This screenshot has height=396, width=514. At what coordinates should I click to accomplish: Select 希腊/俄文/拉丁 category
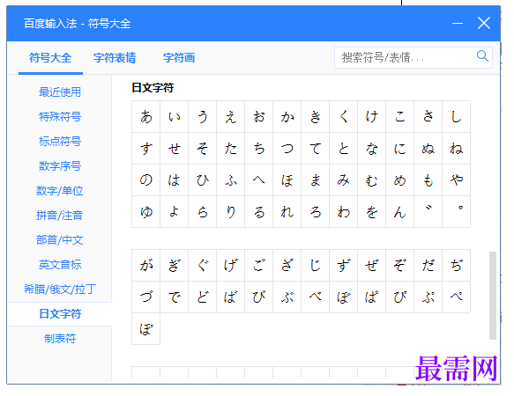[x=60, y=290]
